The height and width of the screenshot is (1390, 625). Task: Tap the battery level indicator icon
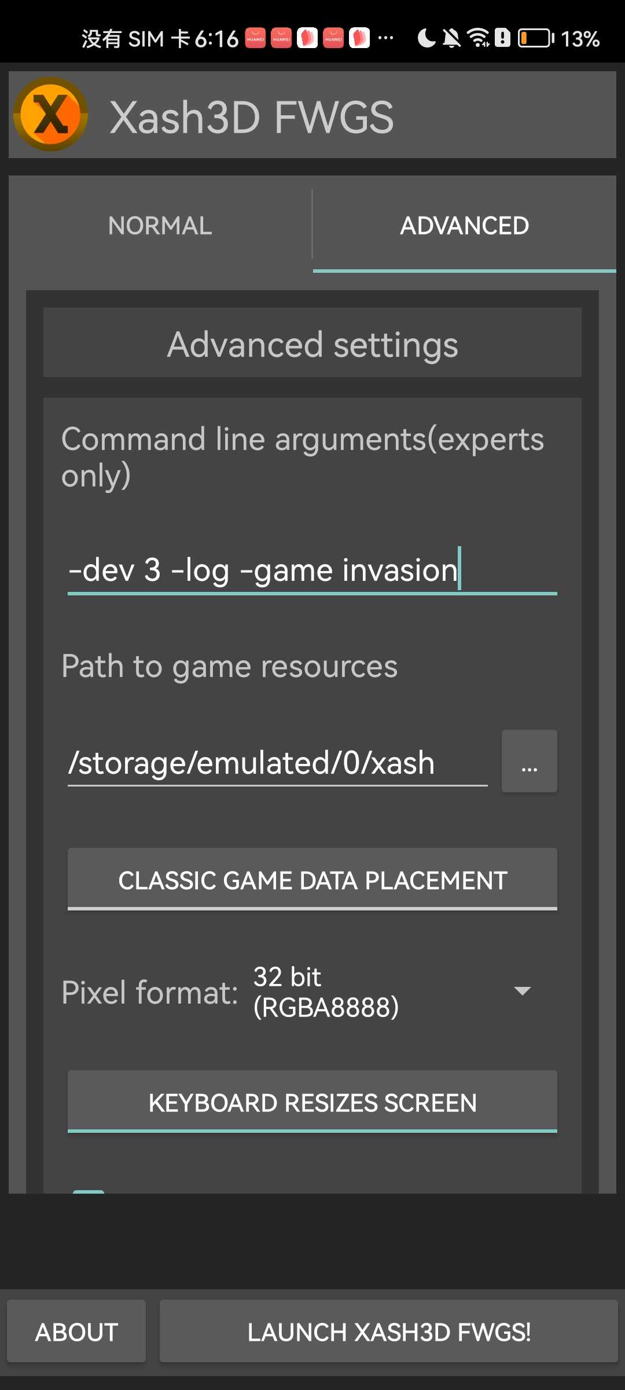click(535, 38)
